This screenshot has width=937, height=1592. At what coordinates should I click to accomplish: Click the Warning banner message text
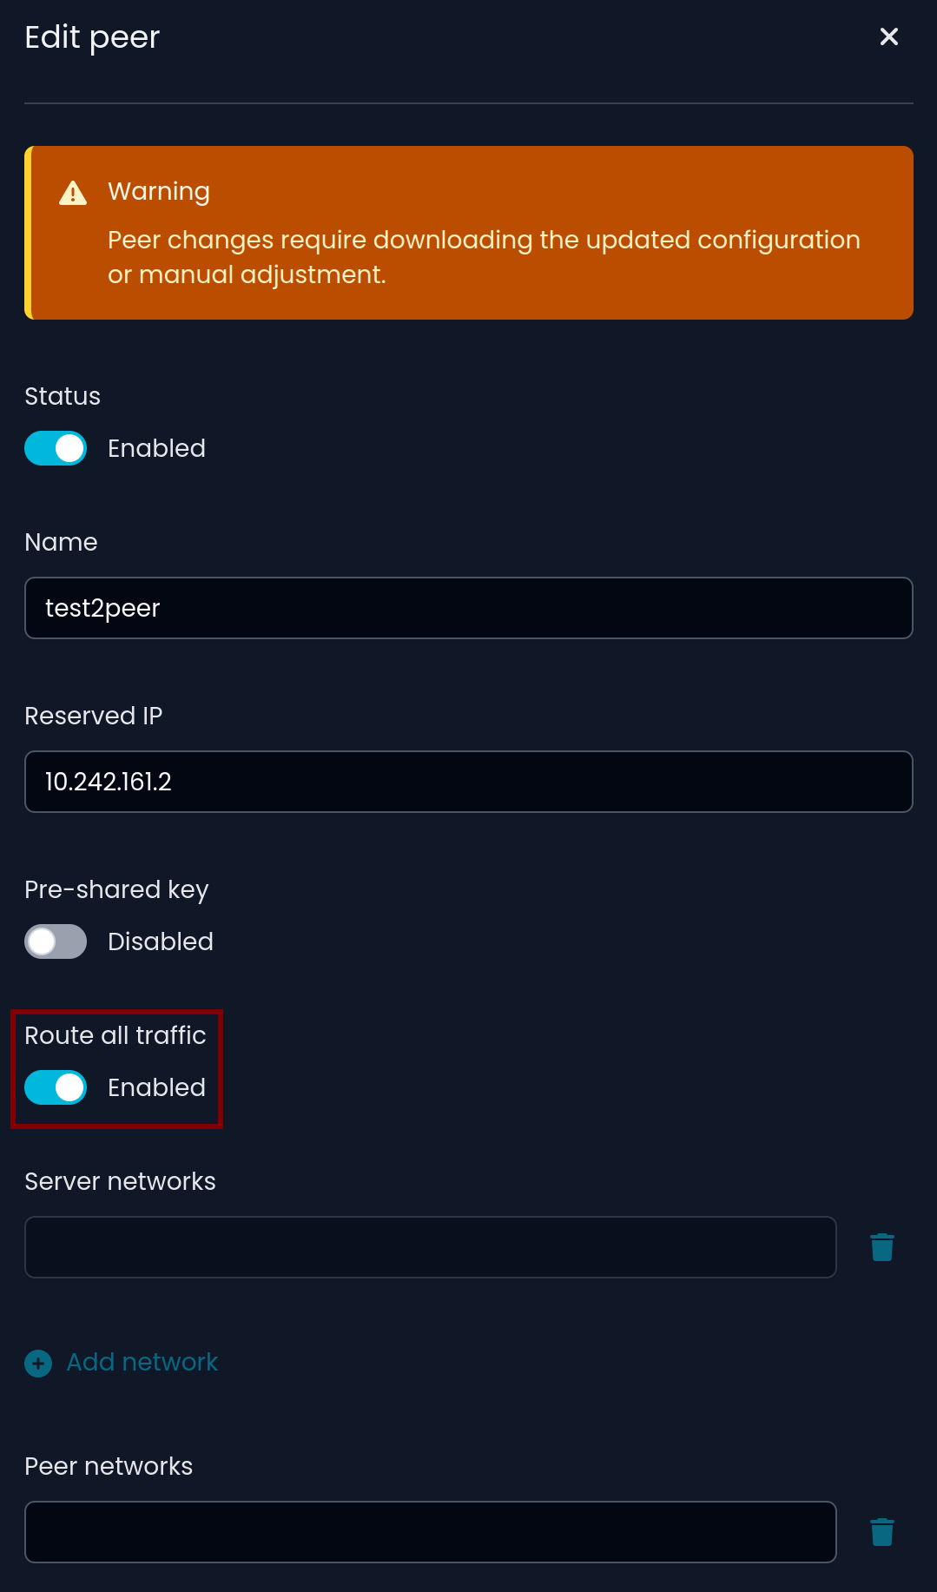pyautogui.click(x=483, y=257)
